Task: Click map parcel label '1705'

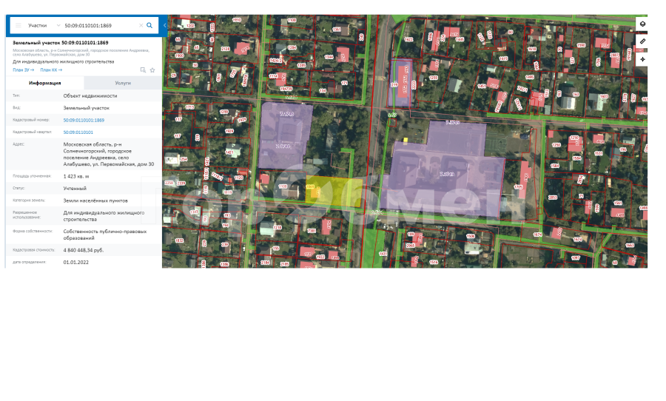Action: click(x=518, y=187)
